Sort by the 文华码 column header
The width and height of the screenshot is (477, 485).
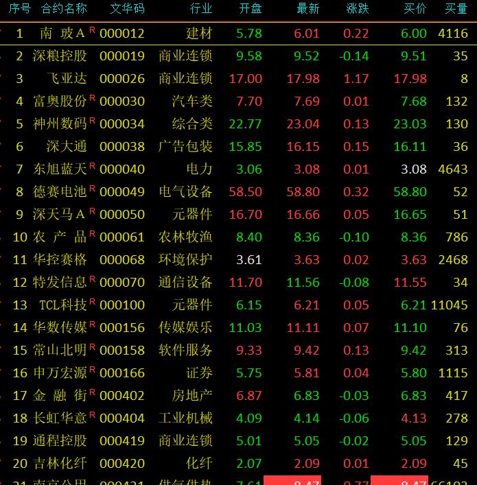(128, 9)
